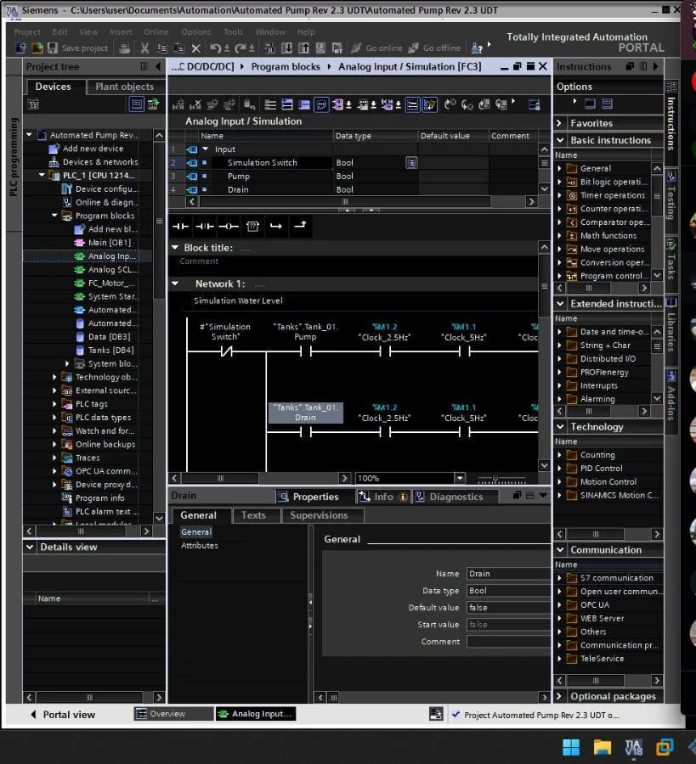This screenshot has height=764, width=696.
Task: Select Attributes in properties navigation
Action: pos(200,546)
